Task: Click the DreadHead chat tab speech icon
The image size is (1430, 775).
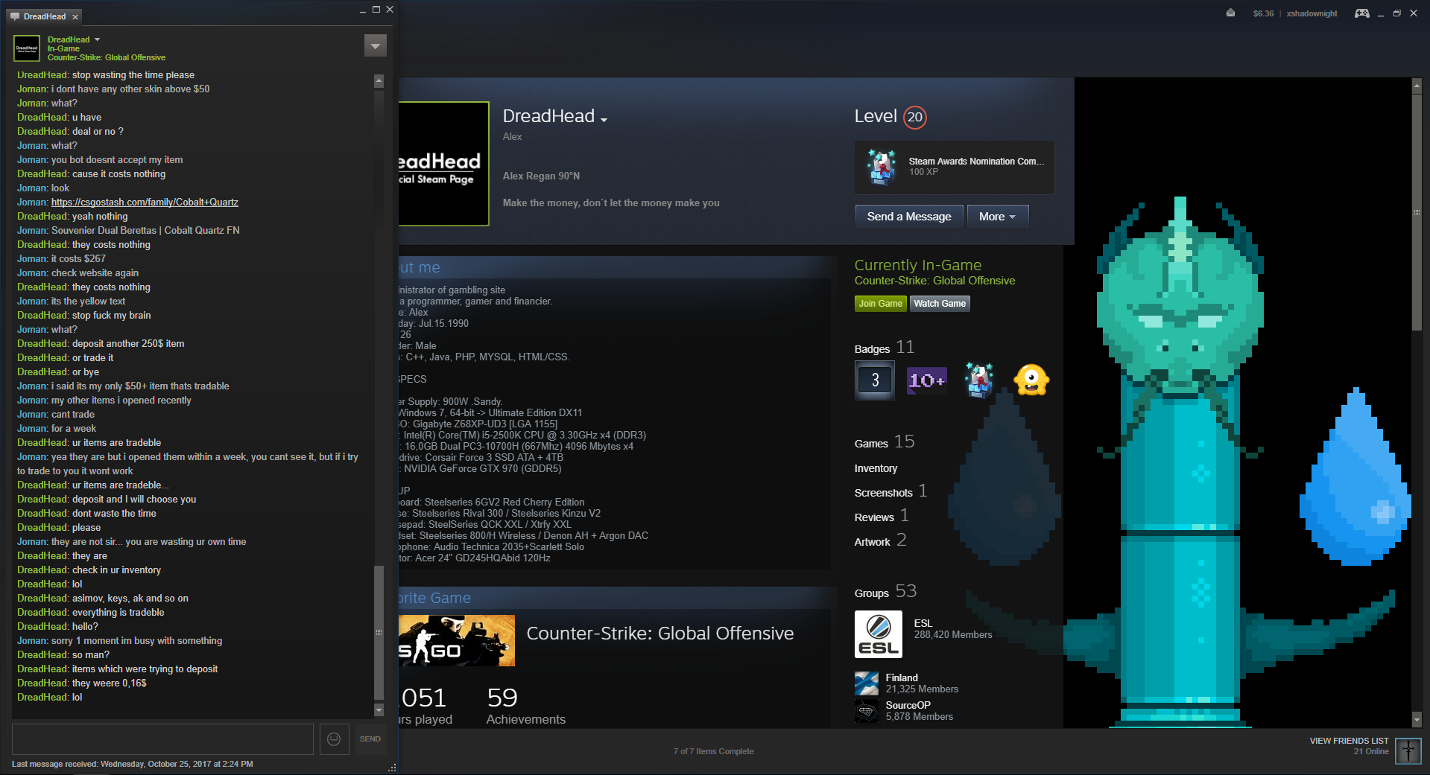Action: tap(15, 16)
